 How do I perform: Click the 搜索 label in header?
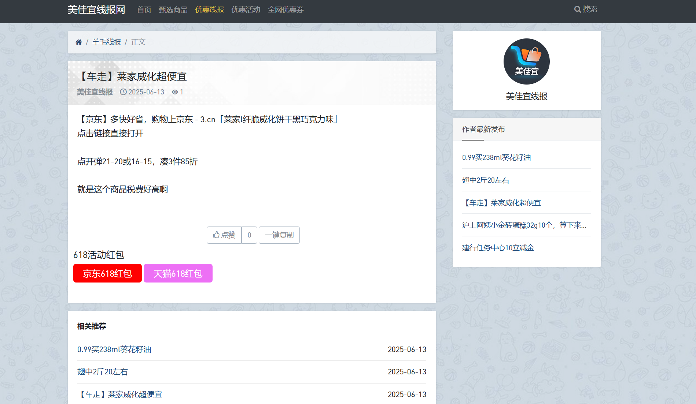point(590,10)
